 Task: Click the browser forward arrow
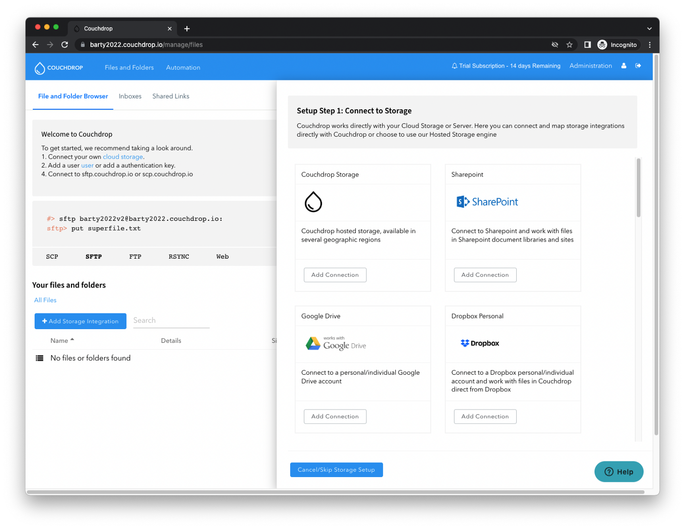click(x=50, y=45)
